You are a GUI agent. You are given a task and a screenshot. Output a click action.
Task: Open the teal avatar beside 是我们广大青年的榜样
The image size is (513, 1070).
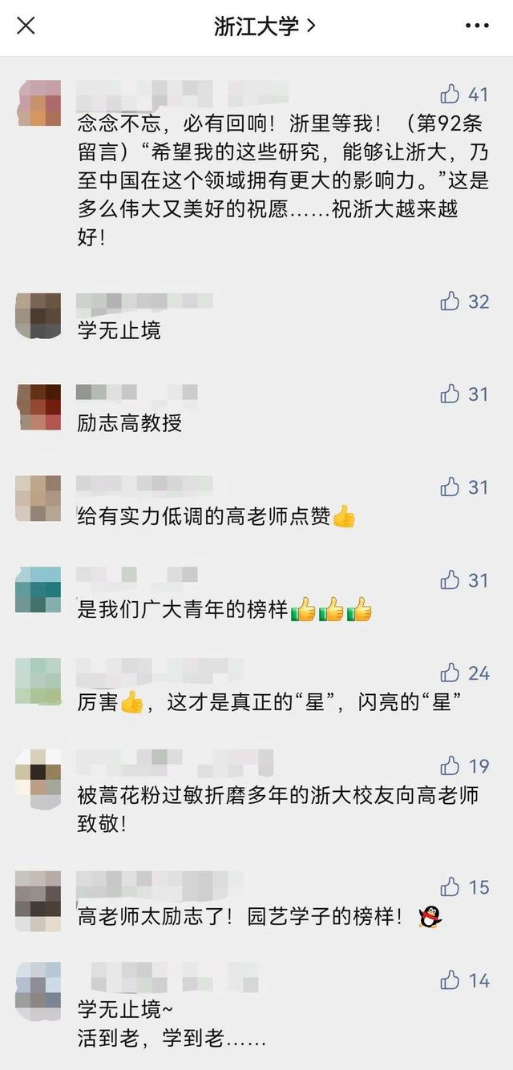38,590
